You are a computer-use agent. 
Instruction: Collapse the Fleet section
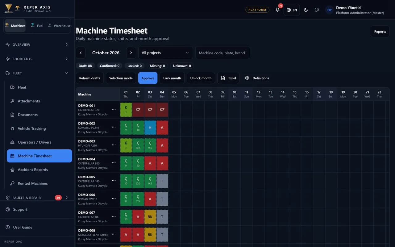pos(37,73)
